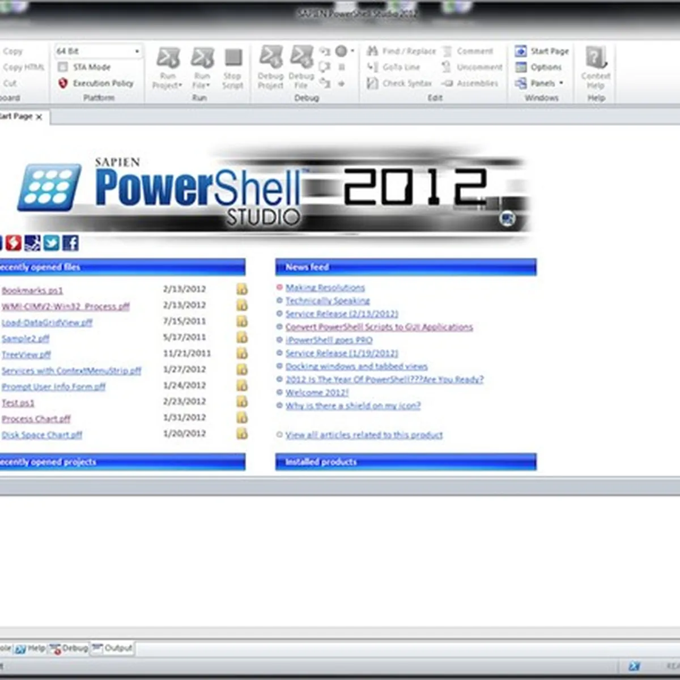Open the iPowerShell goes PRO news link
The width and height of the screenshot is (680, 680).
329,340
